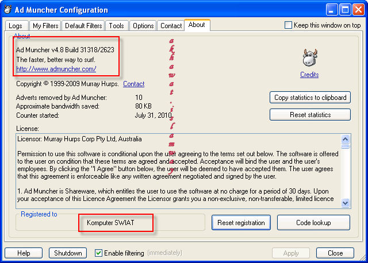Viewport: 368px width, 263px height.
Task: Click the Close button at bottom
Action: [335, 253]
